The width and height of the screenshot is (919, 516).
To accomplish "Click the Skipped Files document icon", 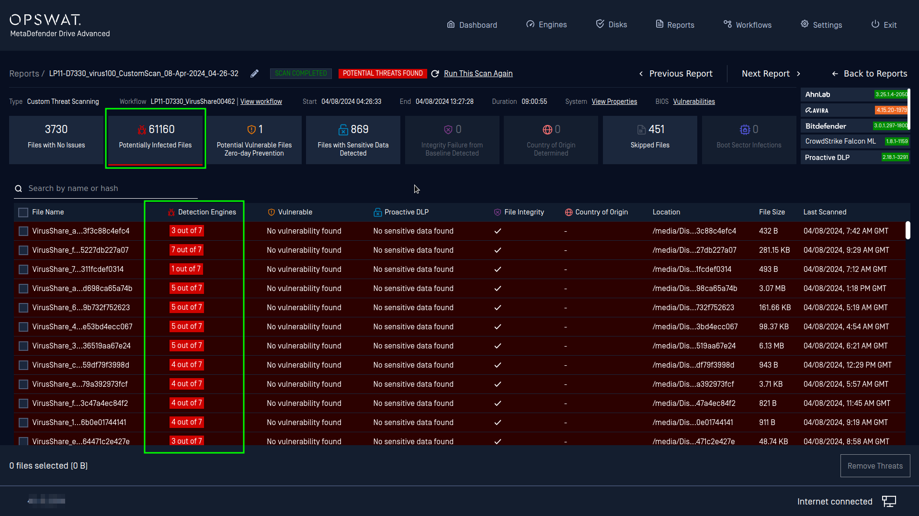I will [x=641, y=130].
